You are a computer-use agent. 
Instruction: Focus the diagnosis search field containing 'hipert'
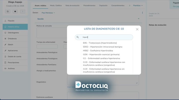pyautogui.click(x=104, y=37)
